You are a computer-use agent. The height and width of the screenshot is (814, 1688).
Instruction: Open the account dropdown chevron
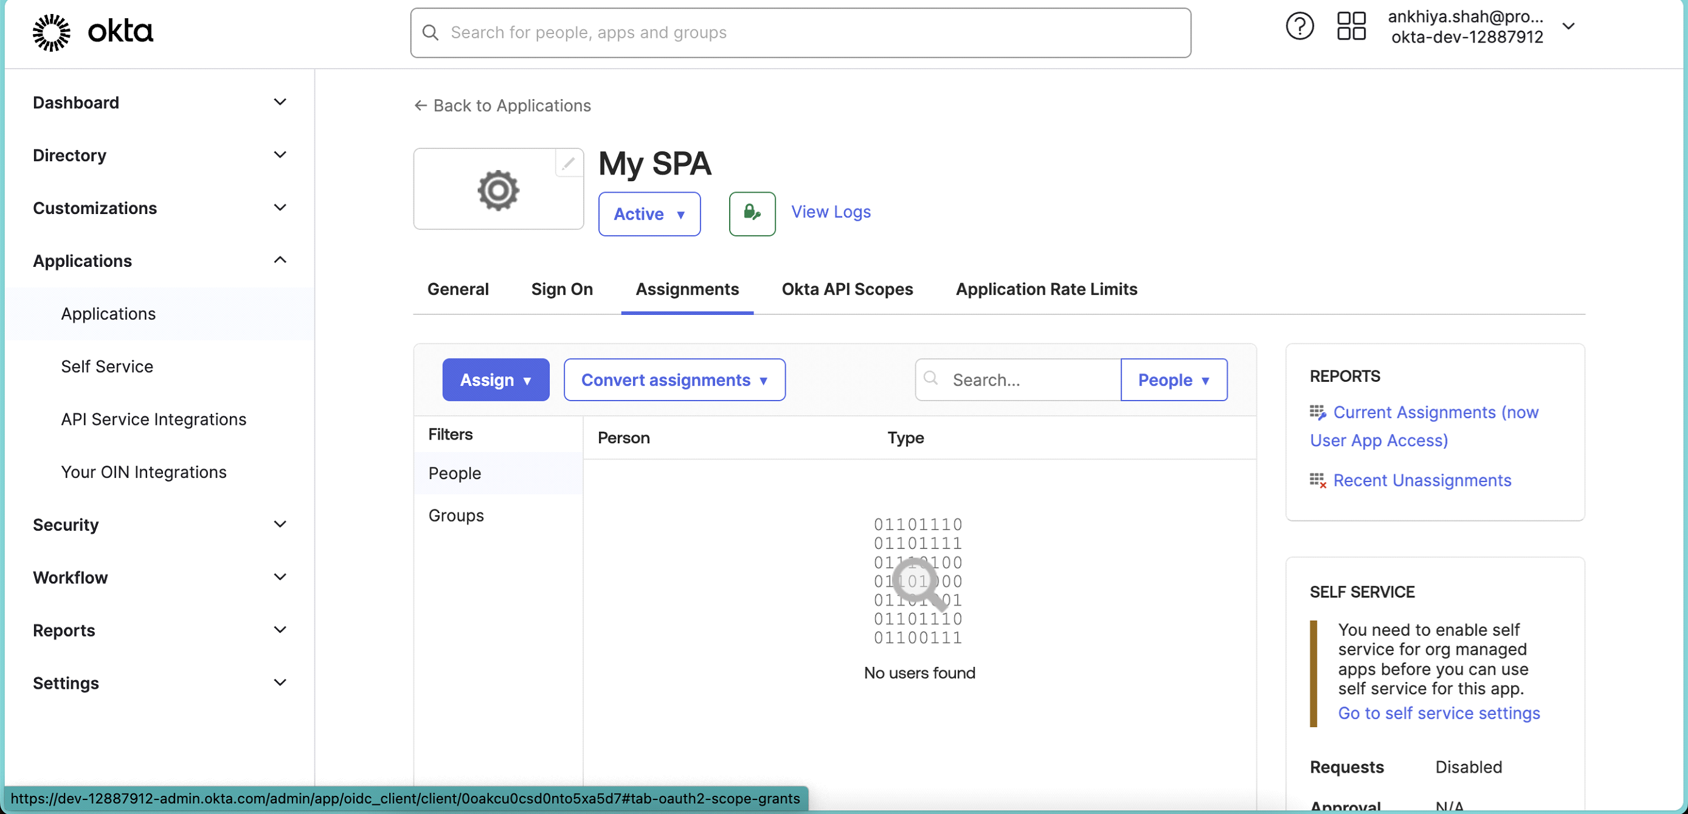[1568, 26]
